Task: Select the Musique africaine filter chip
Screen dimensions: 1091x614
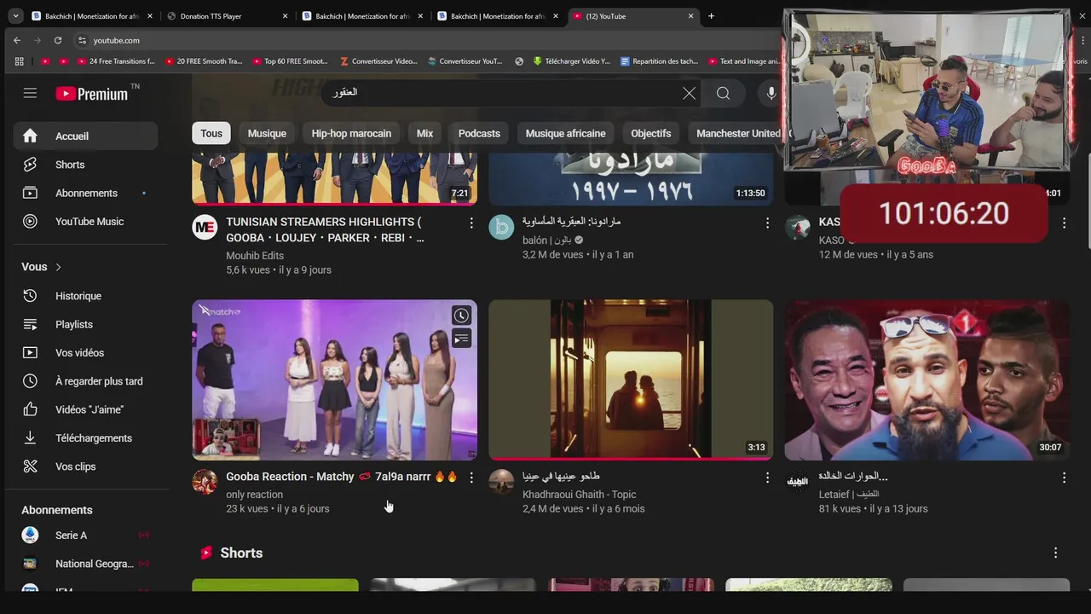Action: coord(565,133)
